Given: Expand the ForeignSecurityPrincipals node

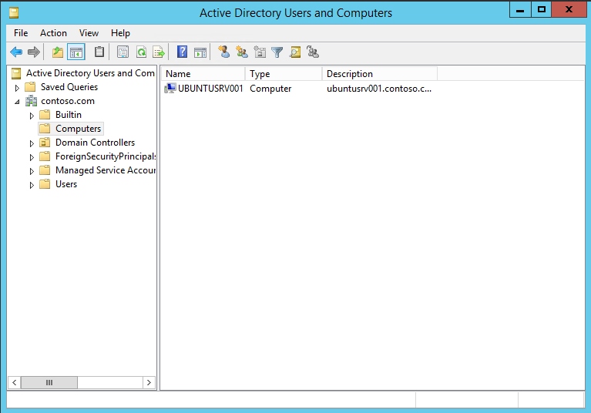Looking at the screenshot, I should point(32,157).
